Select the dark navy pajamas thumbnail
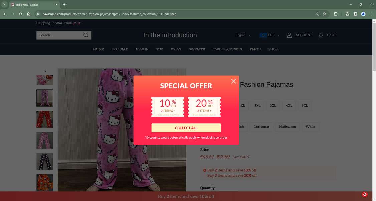Screen dimensions: 376x201 coord(45,161)
